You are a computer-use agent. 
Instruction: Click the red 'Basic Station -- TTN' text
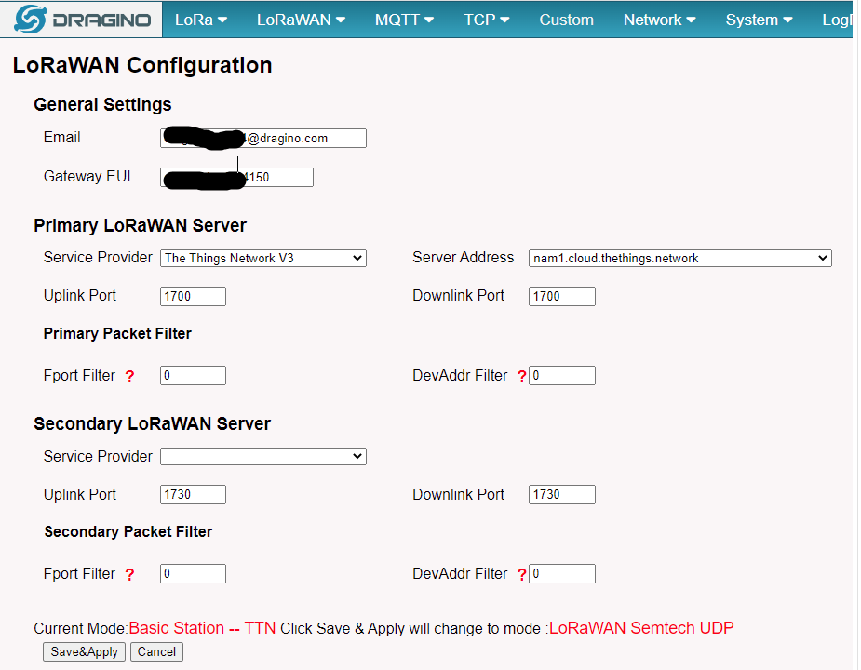[202, 628]
